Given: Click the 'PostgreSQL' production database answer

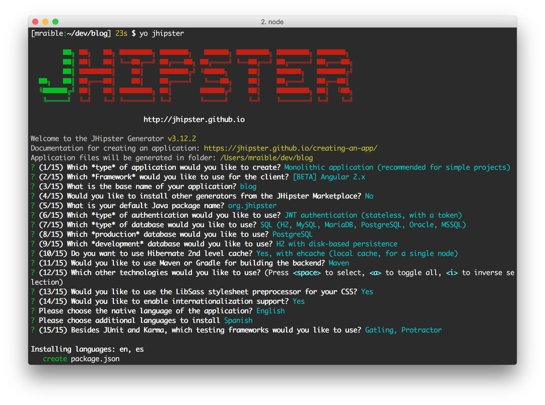Looking at the screenshot, I should (x=292, y=234).
